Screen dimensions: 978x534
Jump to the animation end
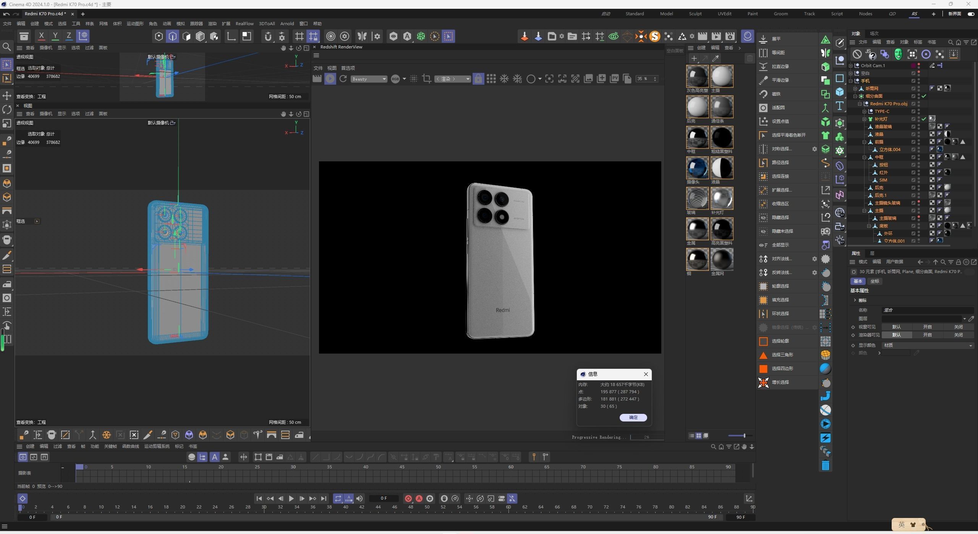(324, 499)
